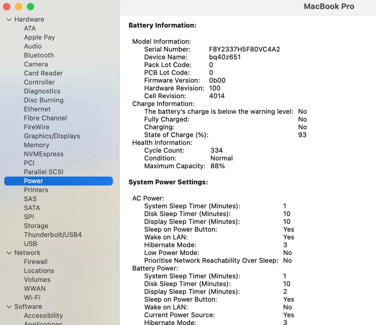Select Thunderbolt/USB4 in the sidebar
Screen dimensions: 376x325
[x=53, y=235]
